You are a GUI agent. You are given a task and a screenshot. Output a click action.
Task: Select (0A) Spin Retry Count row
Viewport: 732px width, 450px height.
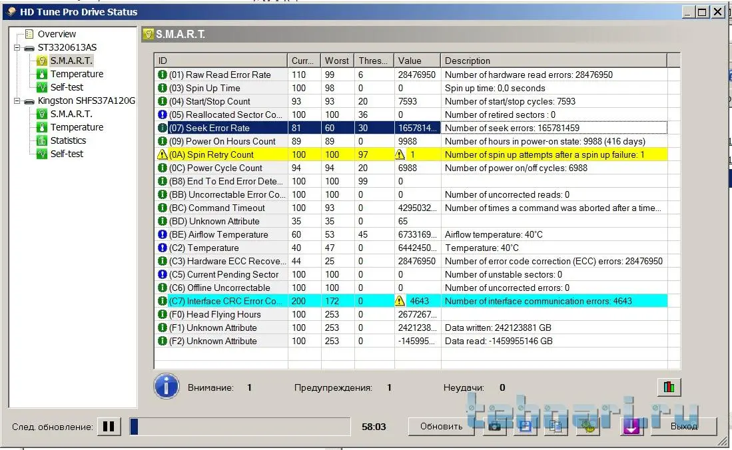tap(411, 154)
